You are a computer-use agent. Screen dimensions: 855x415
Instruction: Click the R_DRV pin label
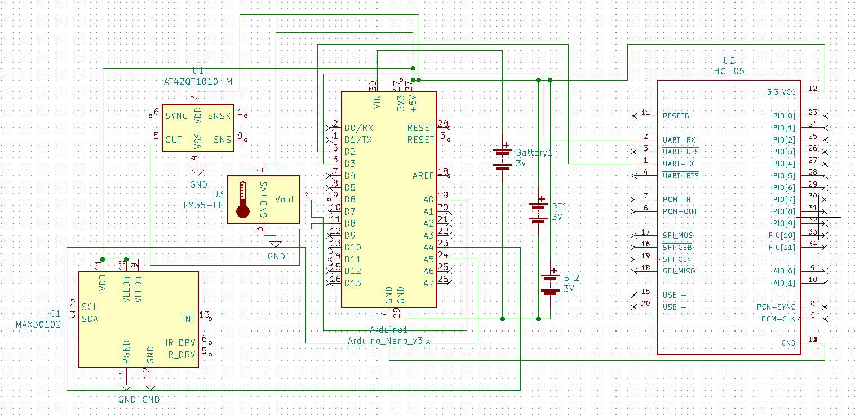coord(183,355)
